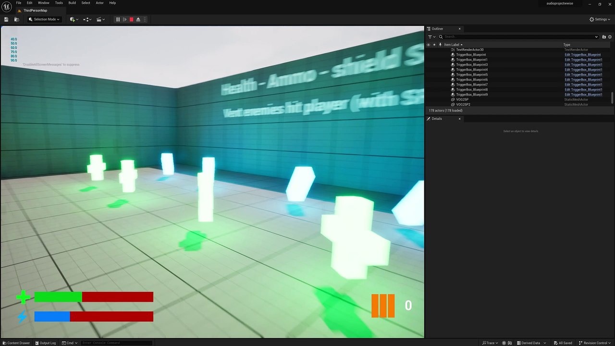Click the actor icon beside TriggerBox_Blueprint6
This screenshot has height=346, width=615.
point(453,79)
